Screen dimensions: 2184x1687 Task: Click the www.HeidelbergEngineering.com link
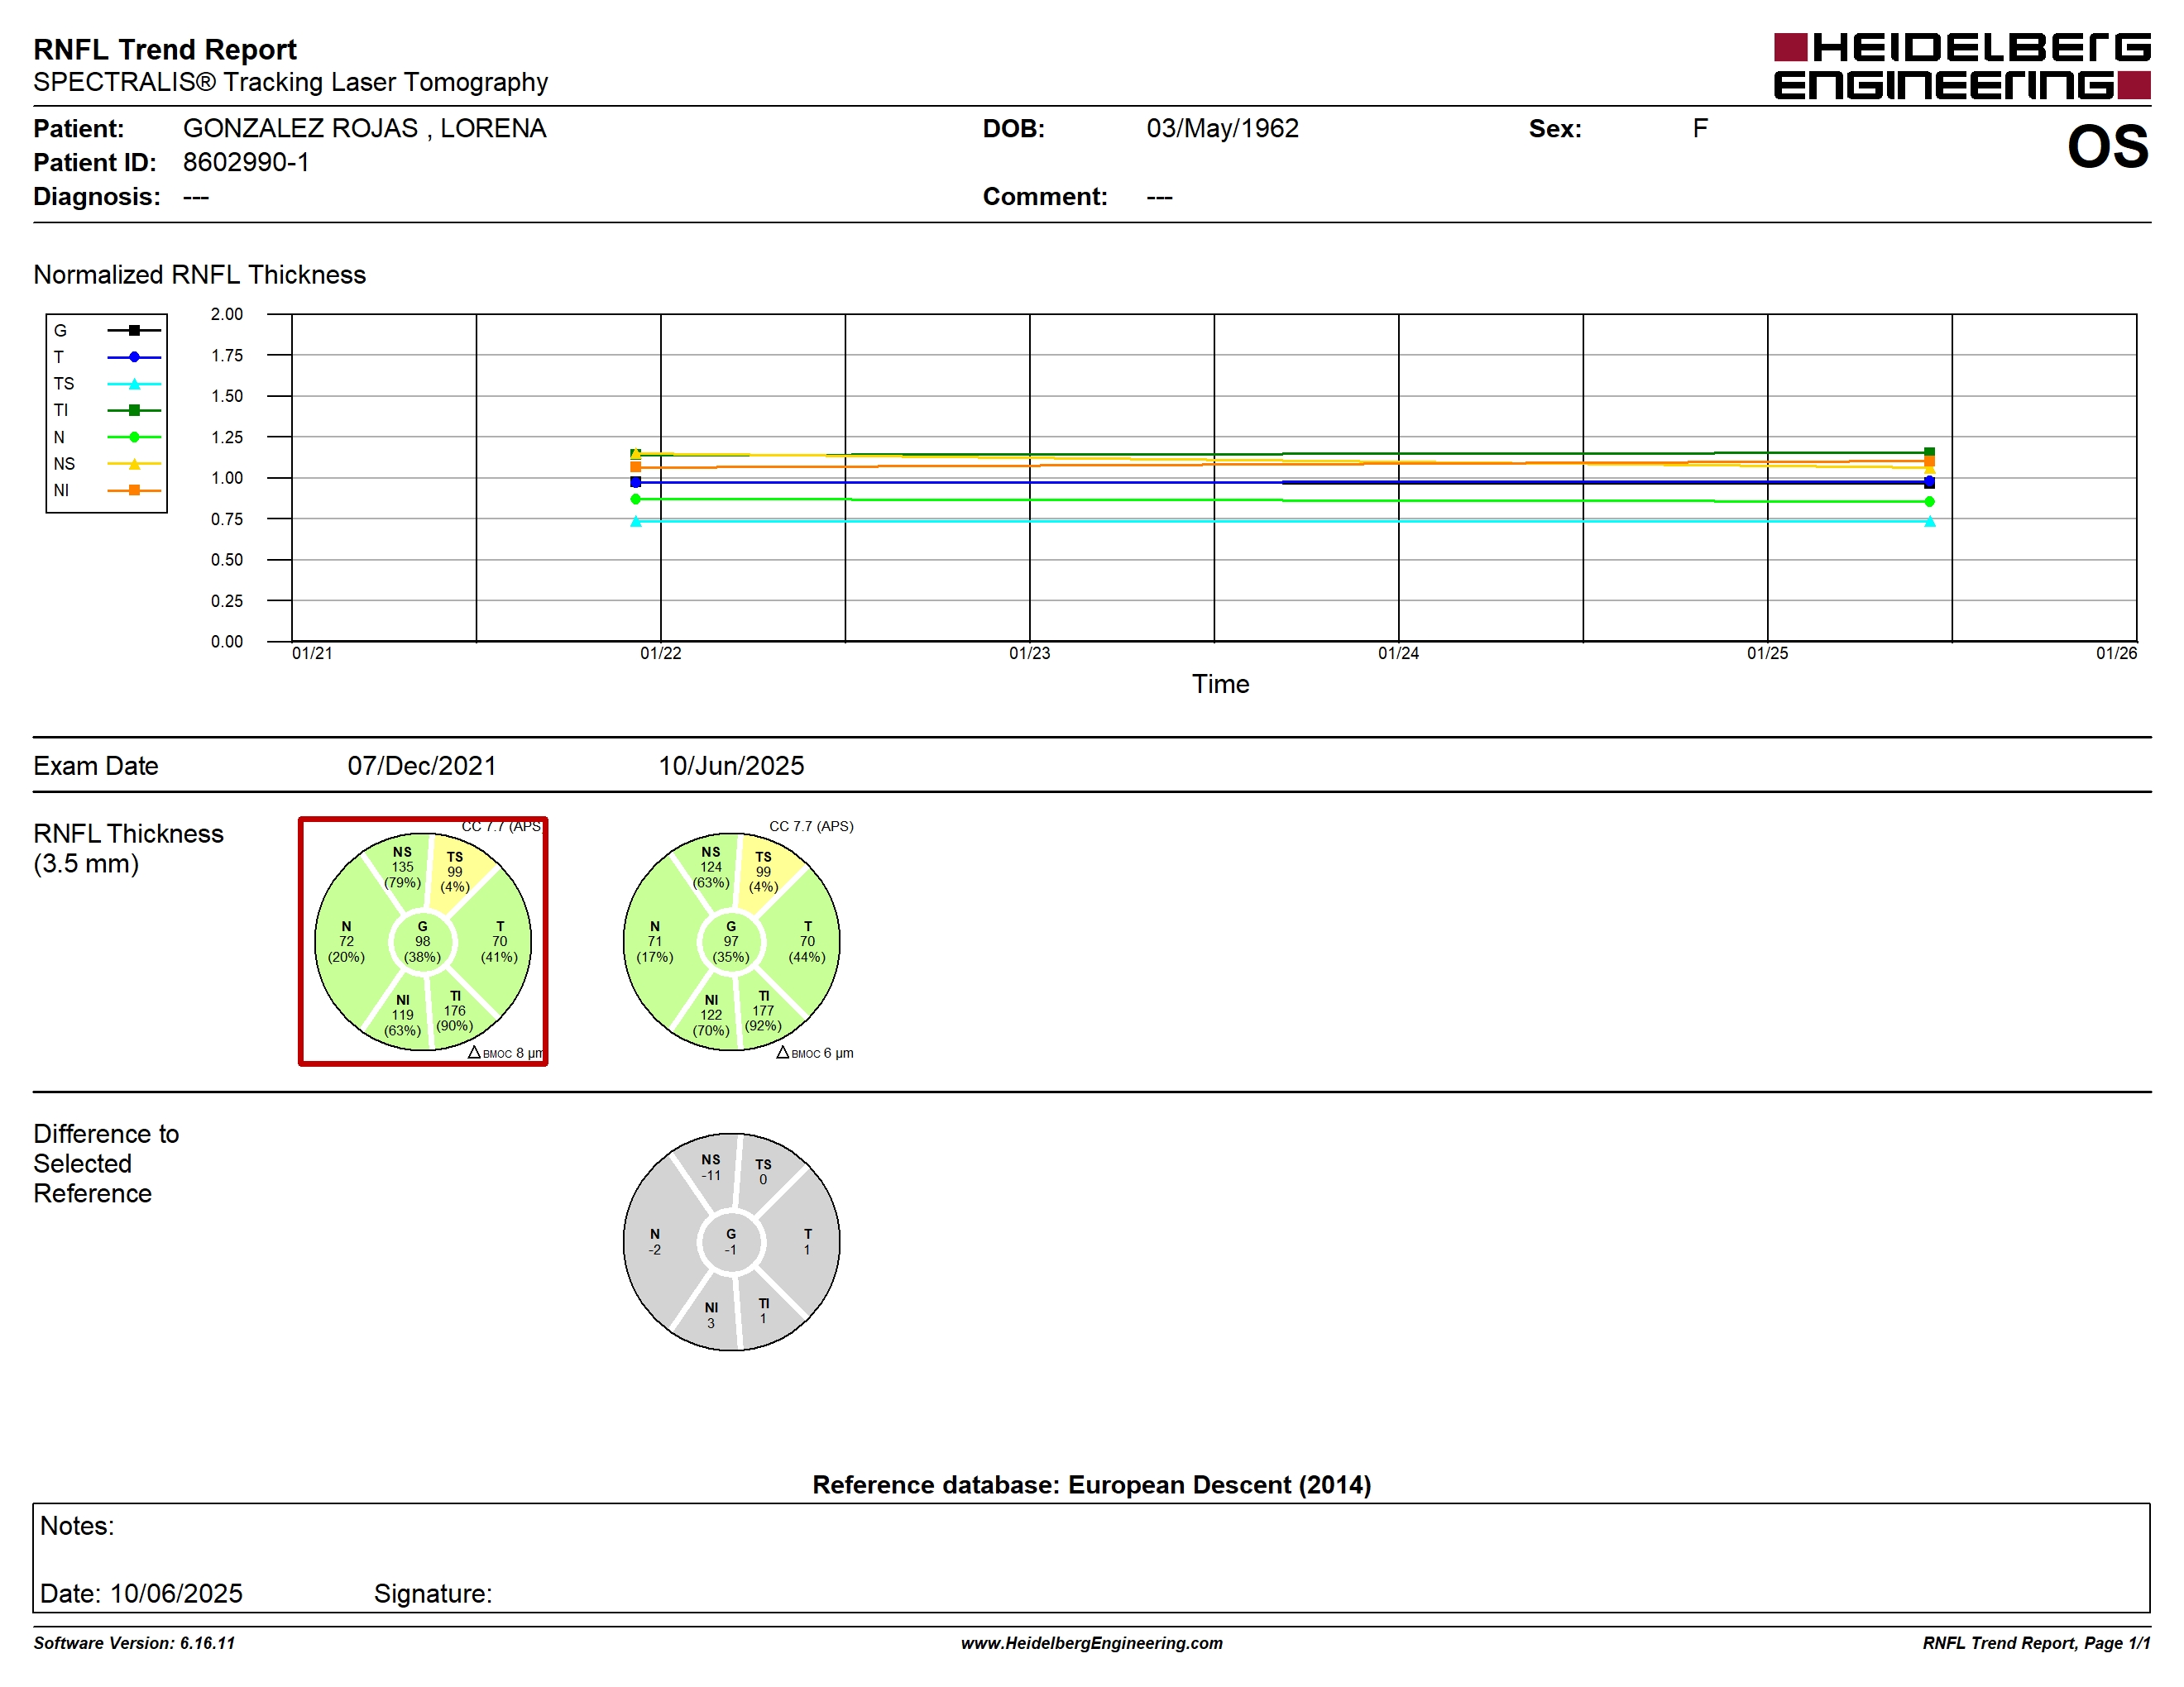tap(1092, 1642)
